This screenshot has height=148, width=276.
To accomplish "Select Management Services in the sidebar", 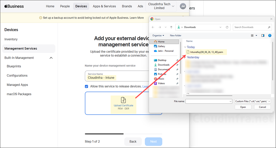I will click(29, 48).
